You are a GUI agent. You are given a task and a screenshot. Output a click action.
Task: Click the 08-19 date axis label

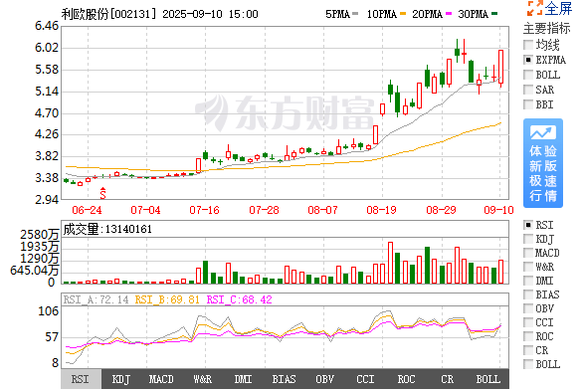(x=381, y=210)
